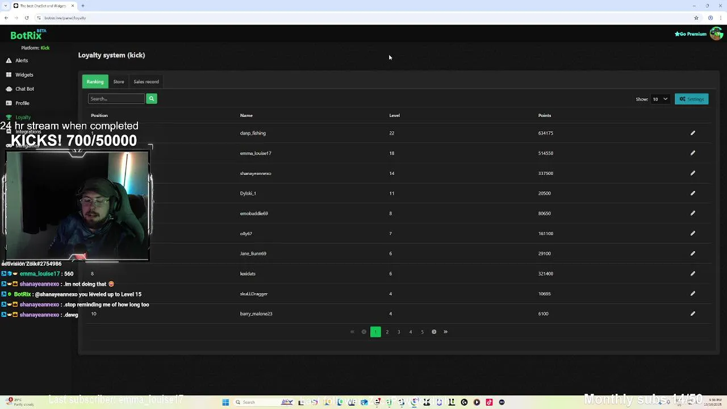
Task: Click the first page double-arrow
Action: tap(352, 332)
